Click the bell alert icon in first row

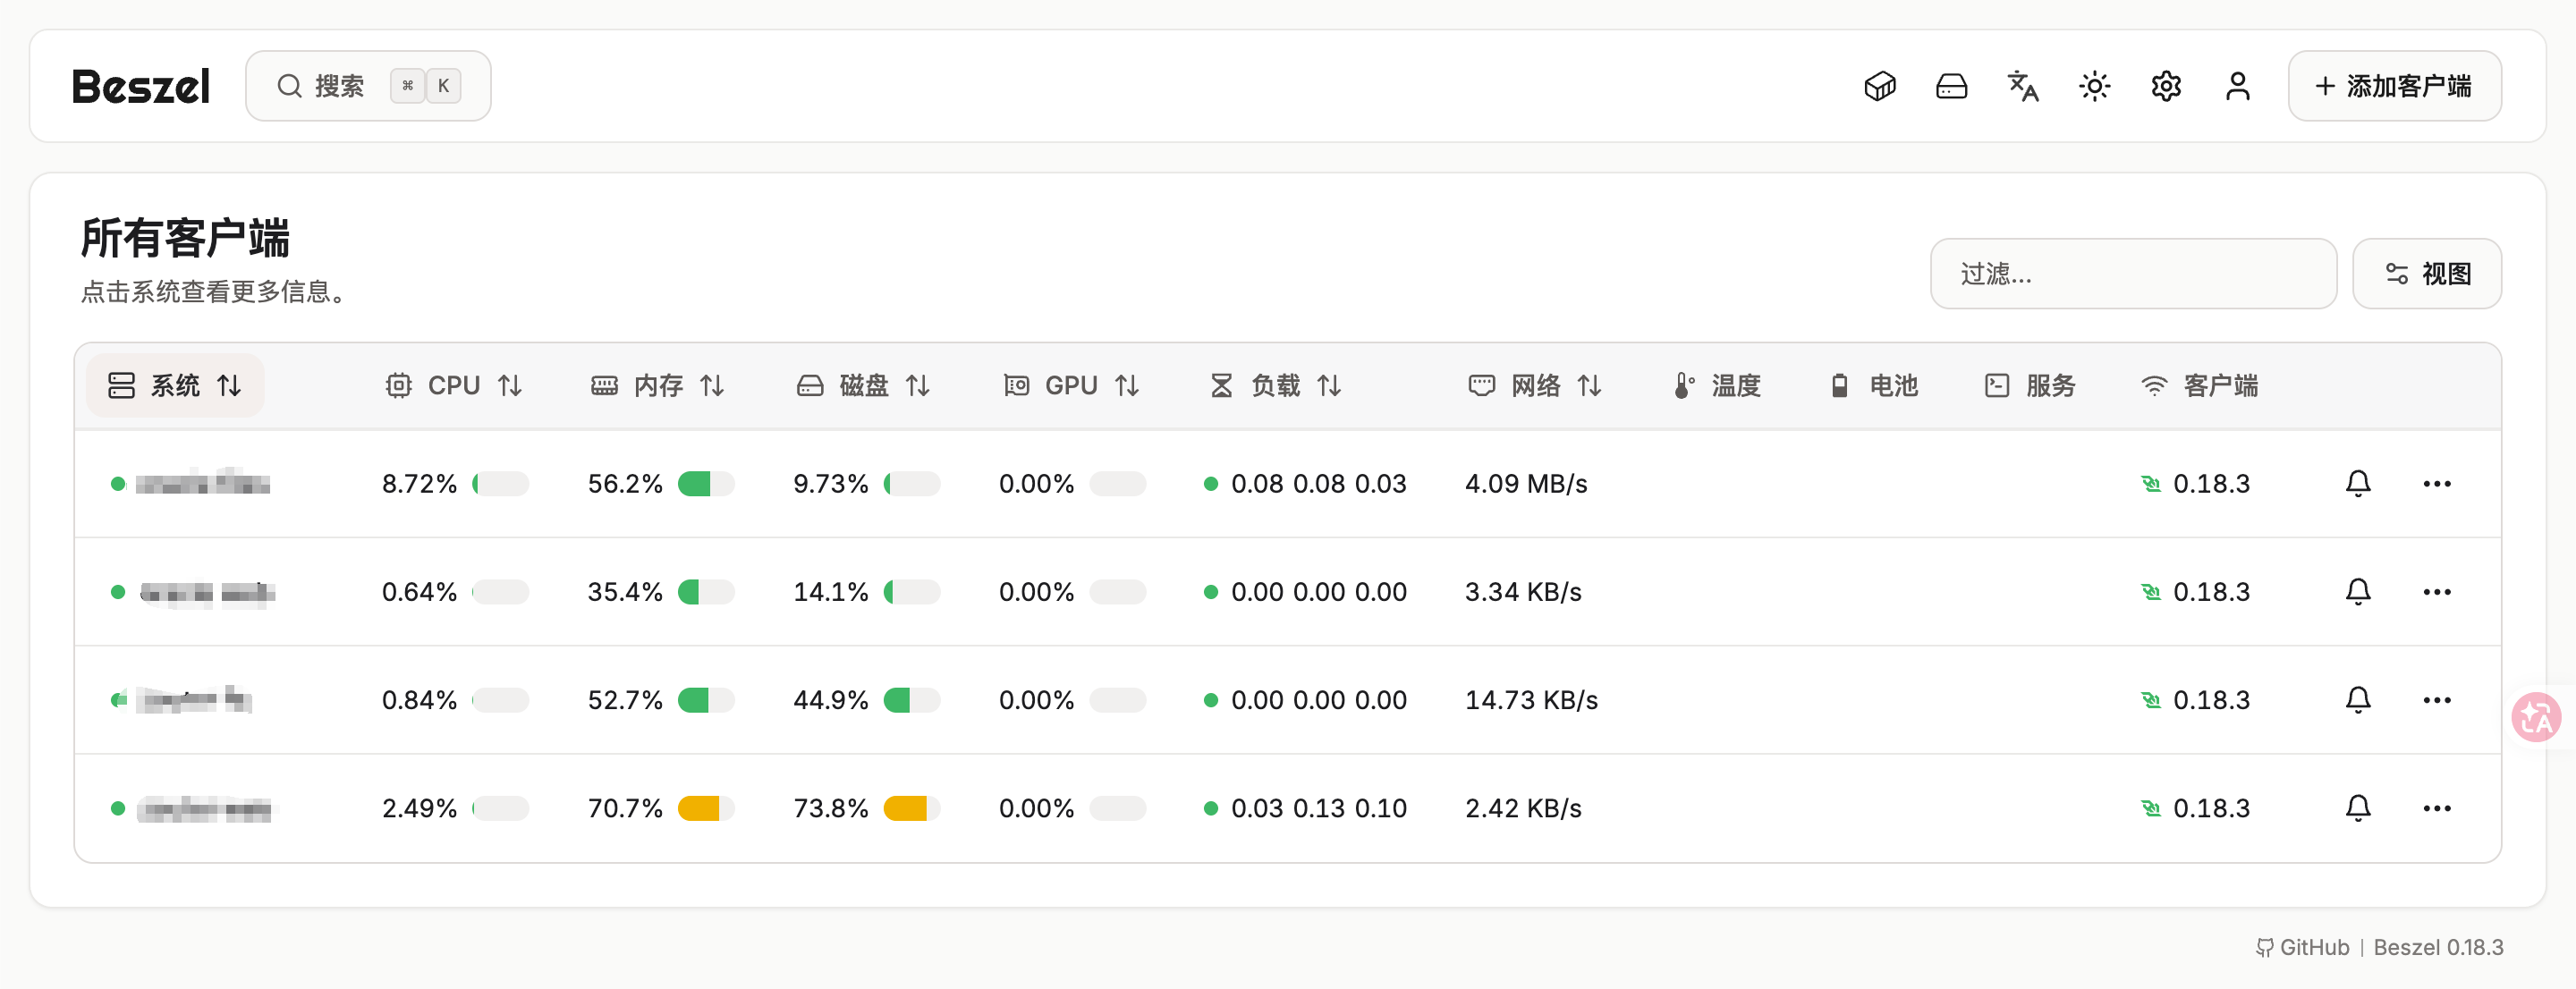click(2357, 484)
